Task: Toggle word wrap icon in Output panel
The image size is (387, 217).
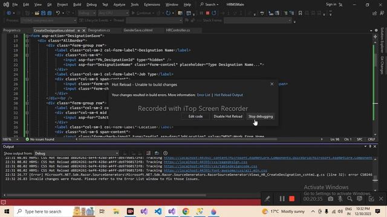Action: click(x=157, y=153)
